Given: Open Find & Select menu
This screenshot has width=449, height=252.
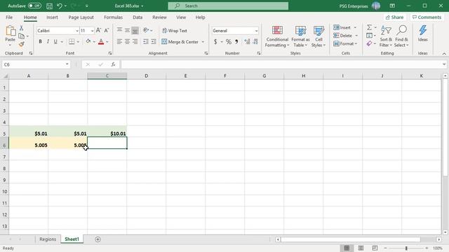Looking at the screenshot, I should click(x=401, y=36).
